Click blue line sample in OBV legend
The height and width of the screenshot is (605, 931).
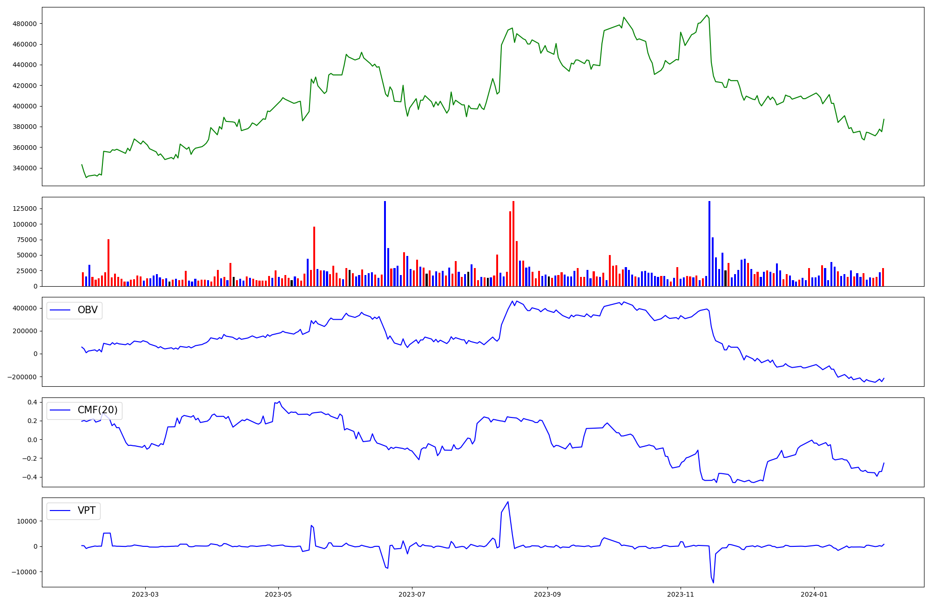pos(60,310)
